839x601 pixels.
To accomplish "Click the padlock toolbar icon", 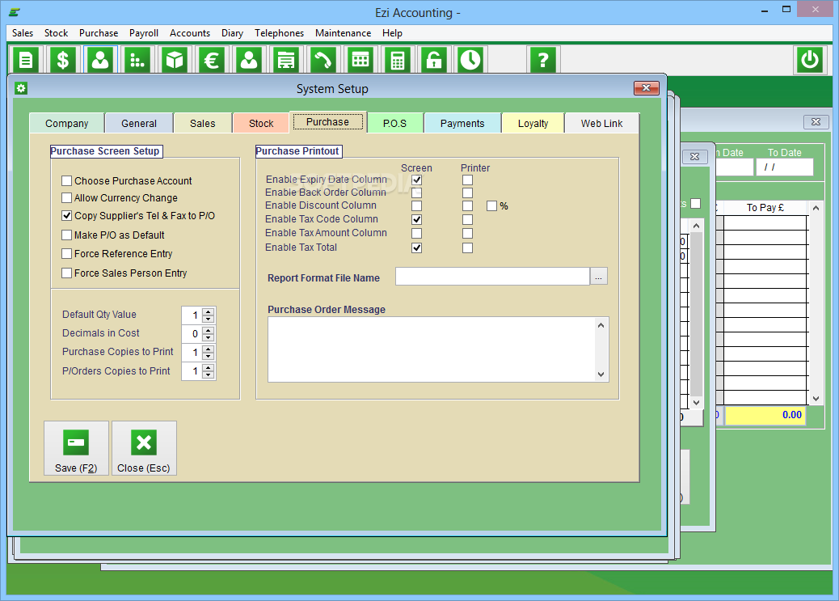I will coord(434,60).
